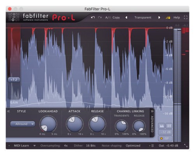The height and width of the screenshot is (155, 195).
Task: Go to the next preset arrow
Action: [x=159, y=17]
